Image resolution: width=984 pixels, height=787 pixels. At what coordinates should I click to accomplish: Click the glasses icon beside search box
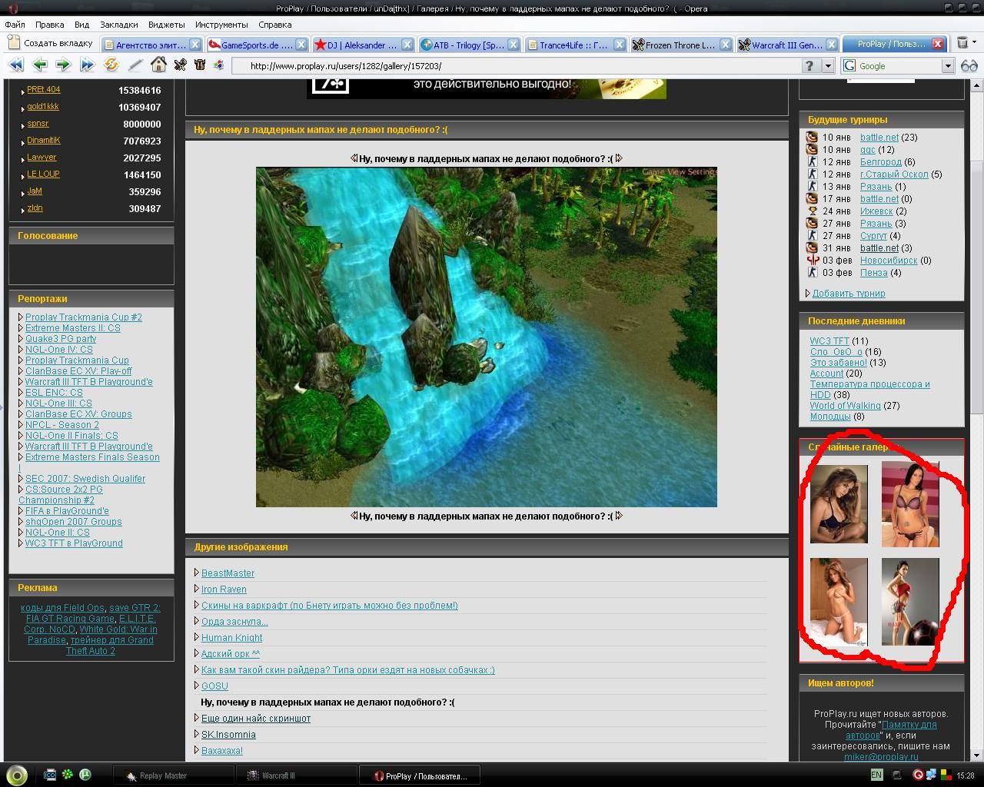pyautogui.click(x=969, y=66)
